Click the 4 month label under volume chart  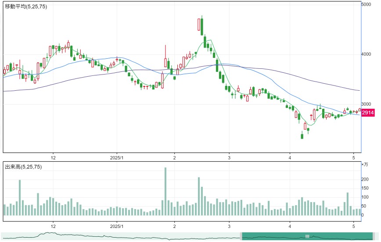pos(290,227)
